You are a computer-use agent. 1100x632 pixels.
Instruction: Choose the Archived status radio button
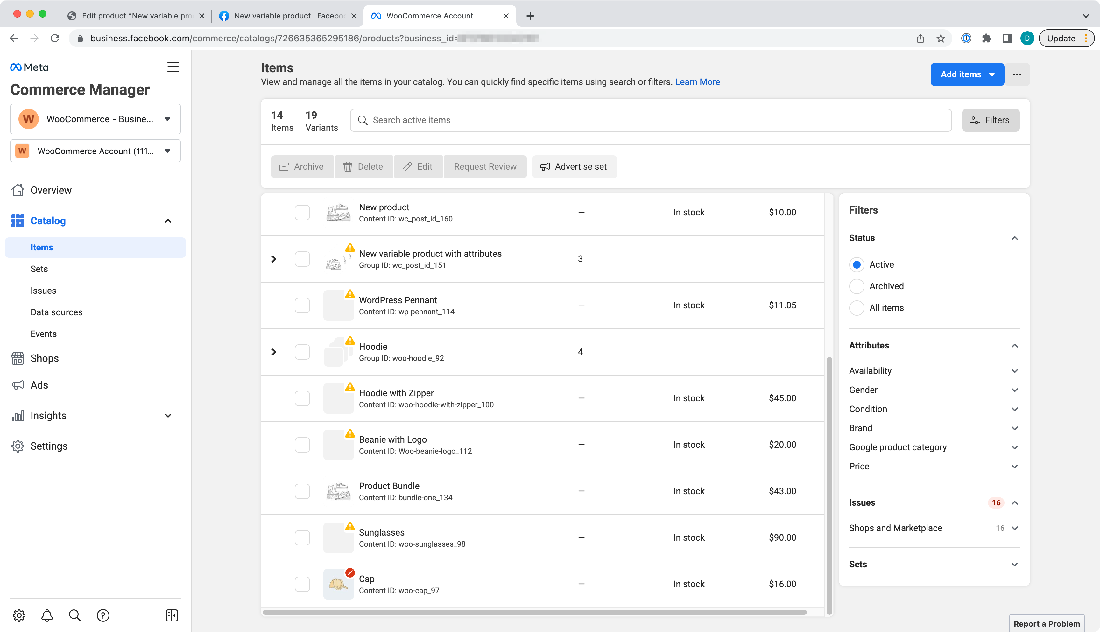(x=857, y=286)
